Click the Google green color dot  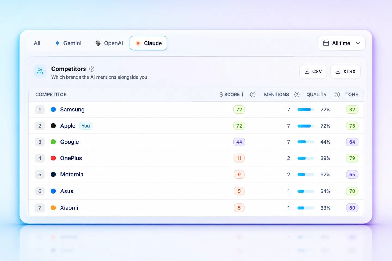pyautogui.click(x=53, y=142)
